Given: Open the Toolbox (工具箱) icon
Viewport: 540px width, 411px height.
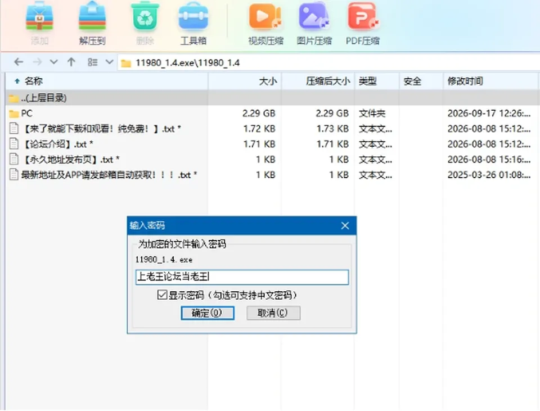Looking at the screenshot, I should [x=193, y=16].
